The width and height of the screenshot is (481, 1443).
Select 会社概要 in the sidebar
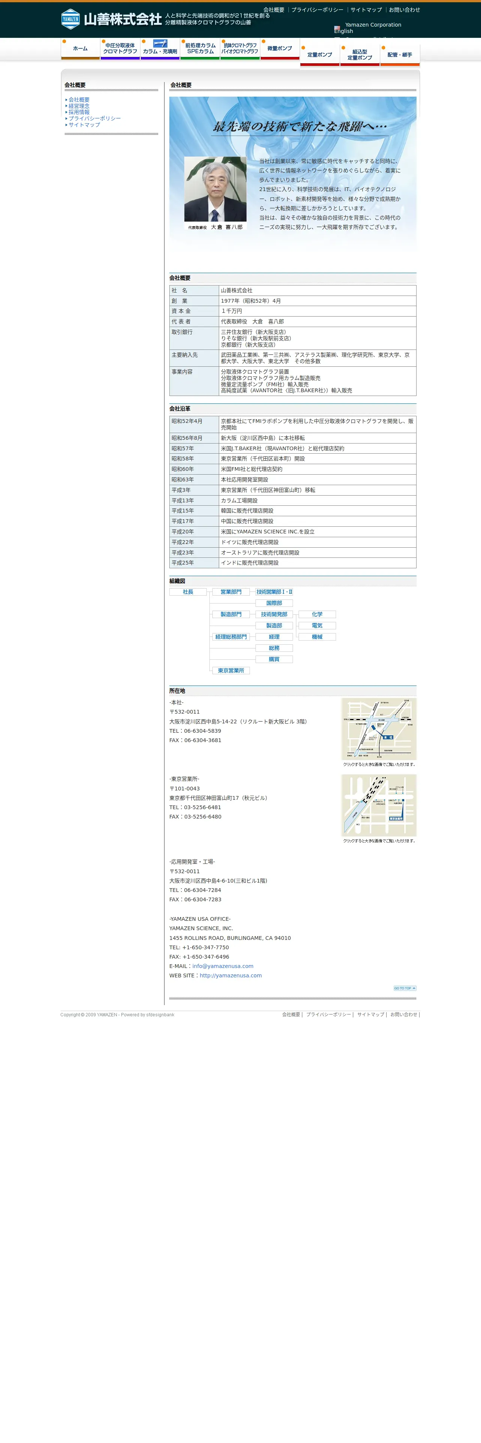[x=79, y=100]
